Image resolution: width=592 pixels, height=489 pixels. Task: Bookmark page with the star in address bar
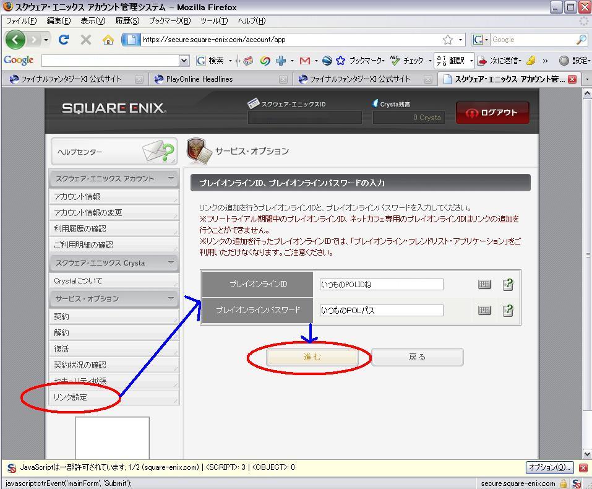pos(448,40)
